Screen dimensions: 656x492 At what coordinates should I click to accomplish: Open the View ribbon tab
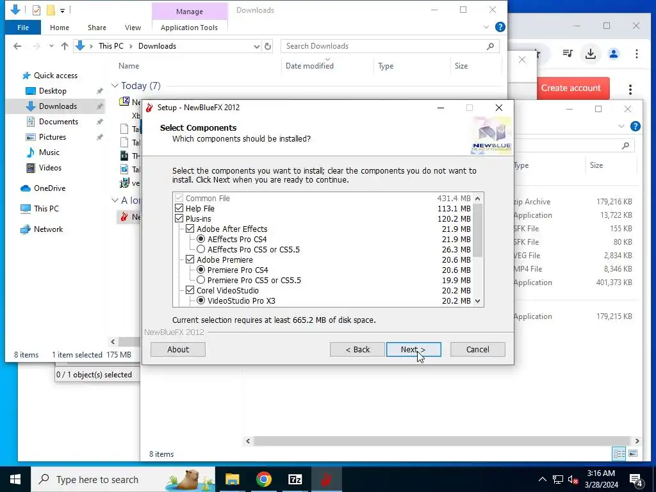133,28
